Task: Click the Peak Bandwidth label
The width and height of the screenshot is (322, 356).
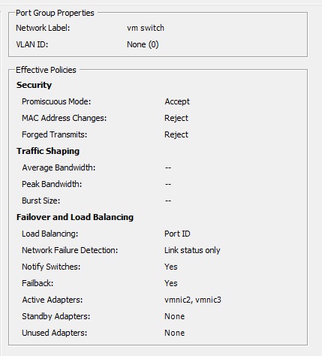Action: (x=52, y=184)
